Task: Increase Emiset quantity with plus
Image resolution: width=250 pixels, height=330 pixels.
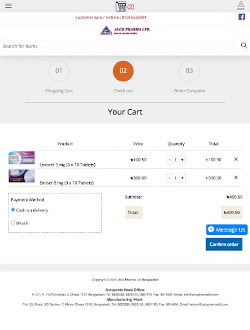Action: [x=182, y=178]
